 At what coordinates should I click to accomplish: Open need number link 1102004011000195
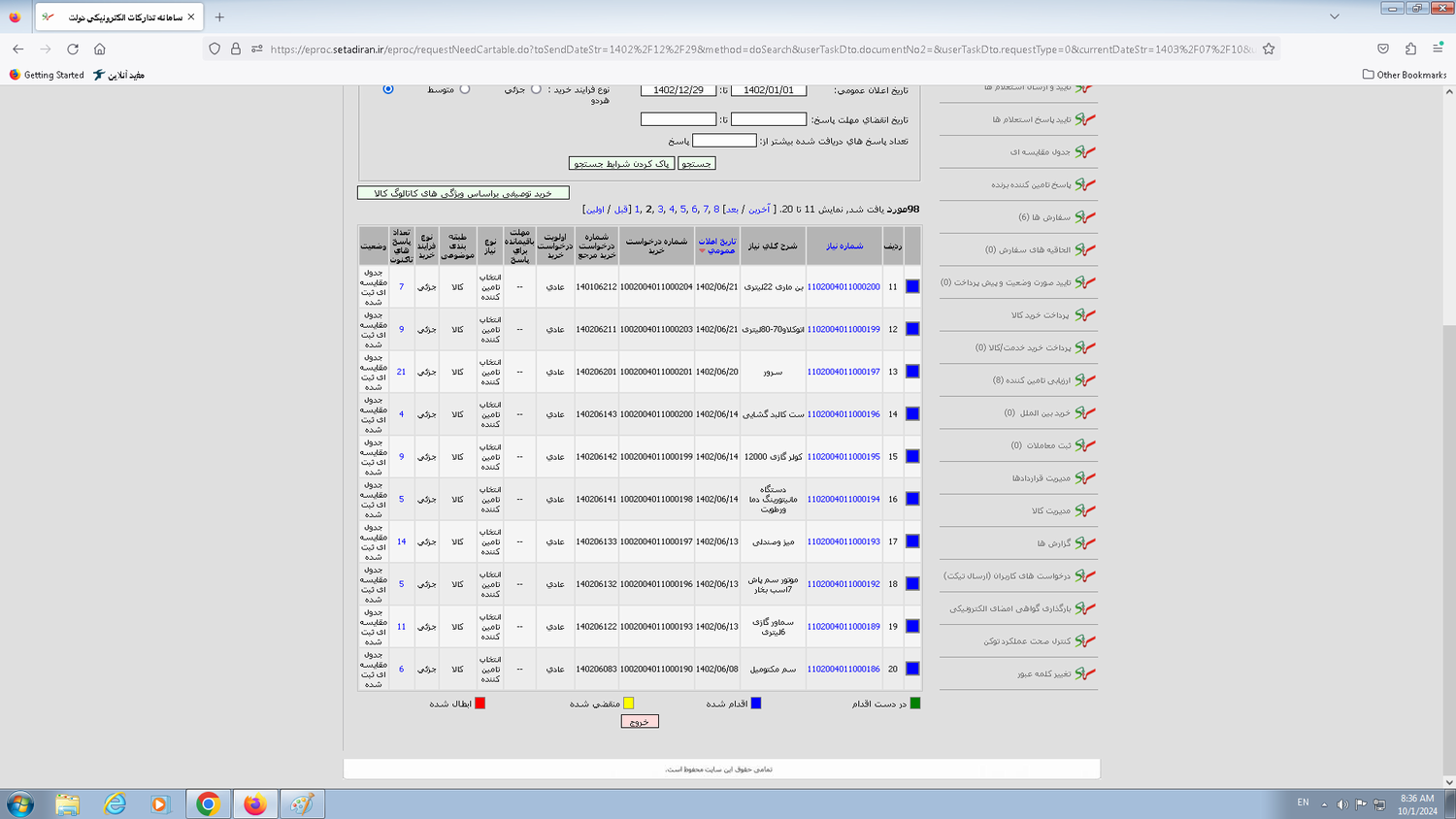coord(844,457)
